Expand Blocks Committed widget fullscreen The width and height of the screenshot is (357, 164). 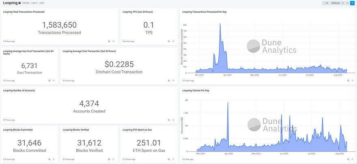click(54, 159)
